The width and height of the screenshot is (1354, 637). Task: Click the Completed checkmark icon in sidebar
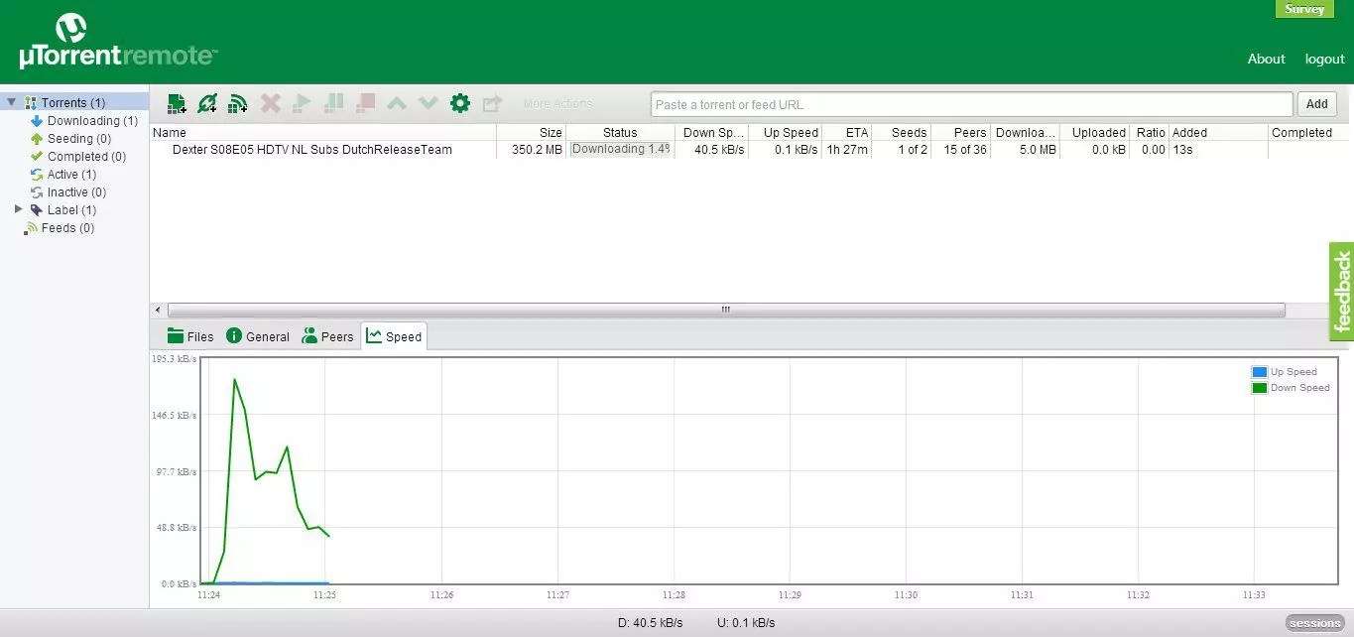pyautogui.click(x=37, y=157)
